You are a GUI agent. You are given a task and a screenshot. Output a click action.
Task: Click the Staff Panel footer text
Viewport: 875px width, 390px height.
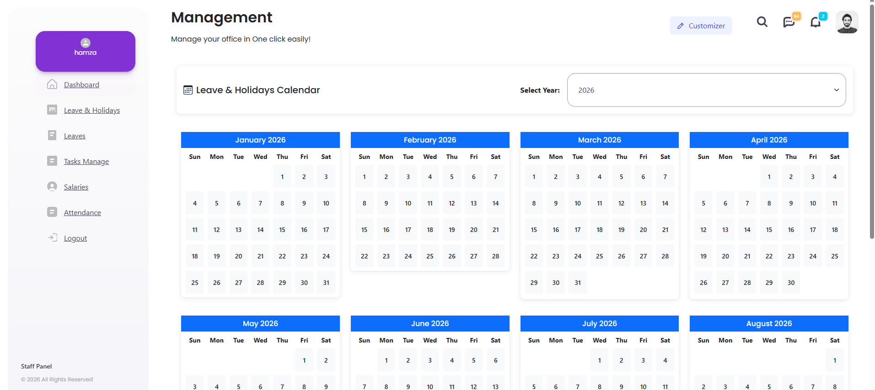[x=37, y=366]
